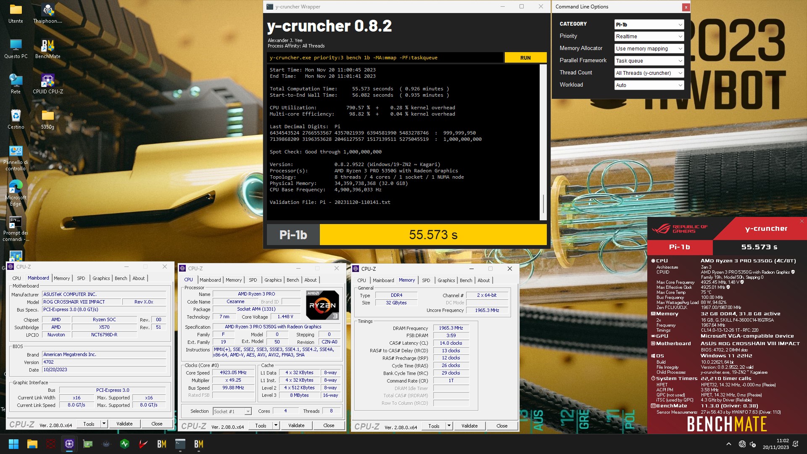Select the Cestino recycle bin icon

coord(16,119)
